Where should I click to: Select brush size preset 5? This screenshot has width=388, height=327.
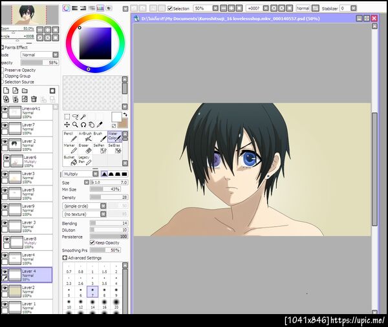tap(69, 292)
